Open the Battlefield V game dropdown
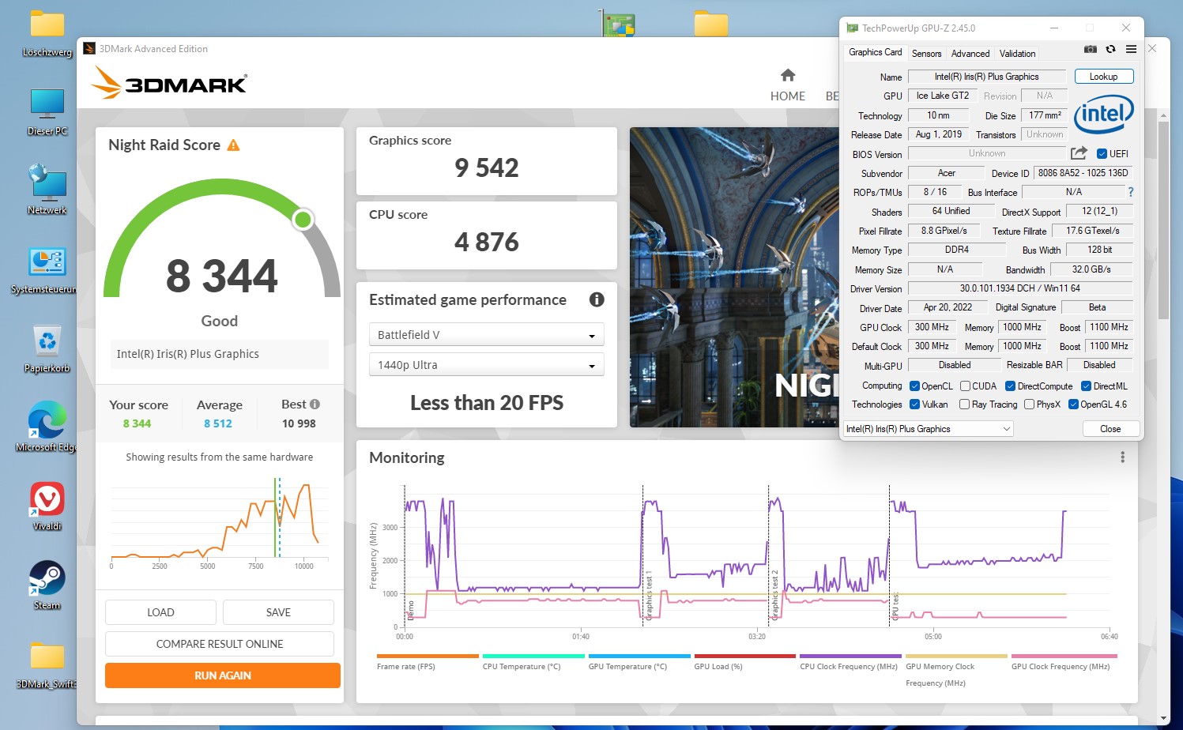Screen dimensions: 1183x730 (487, 334)
